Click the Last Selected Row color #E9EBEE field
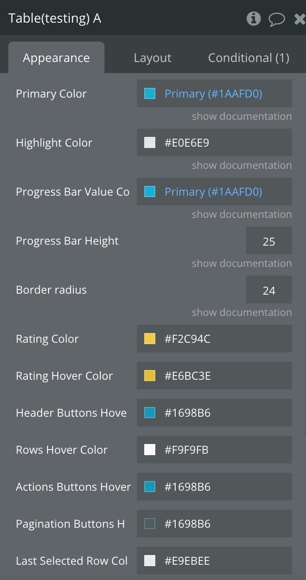Screen dimensions: 306x580 pos(214,561)
